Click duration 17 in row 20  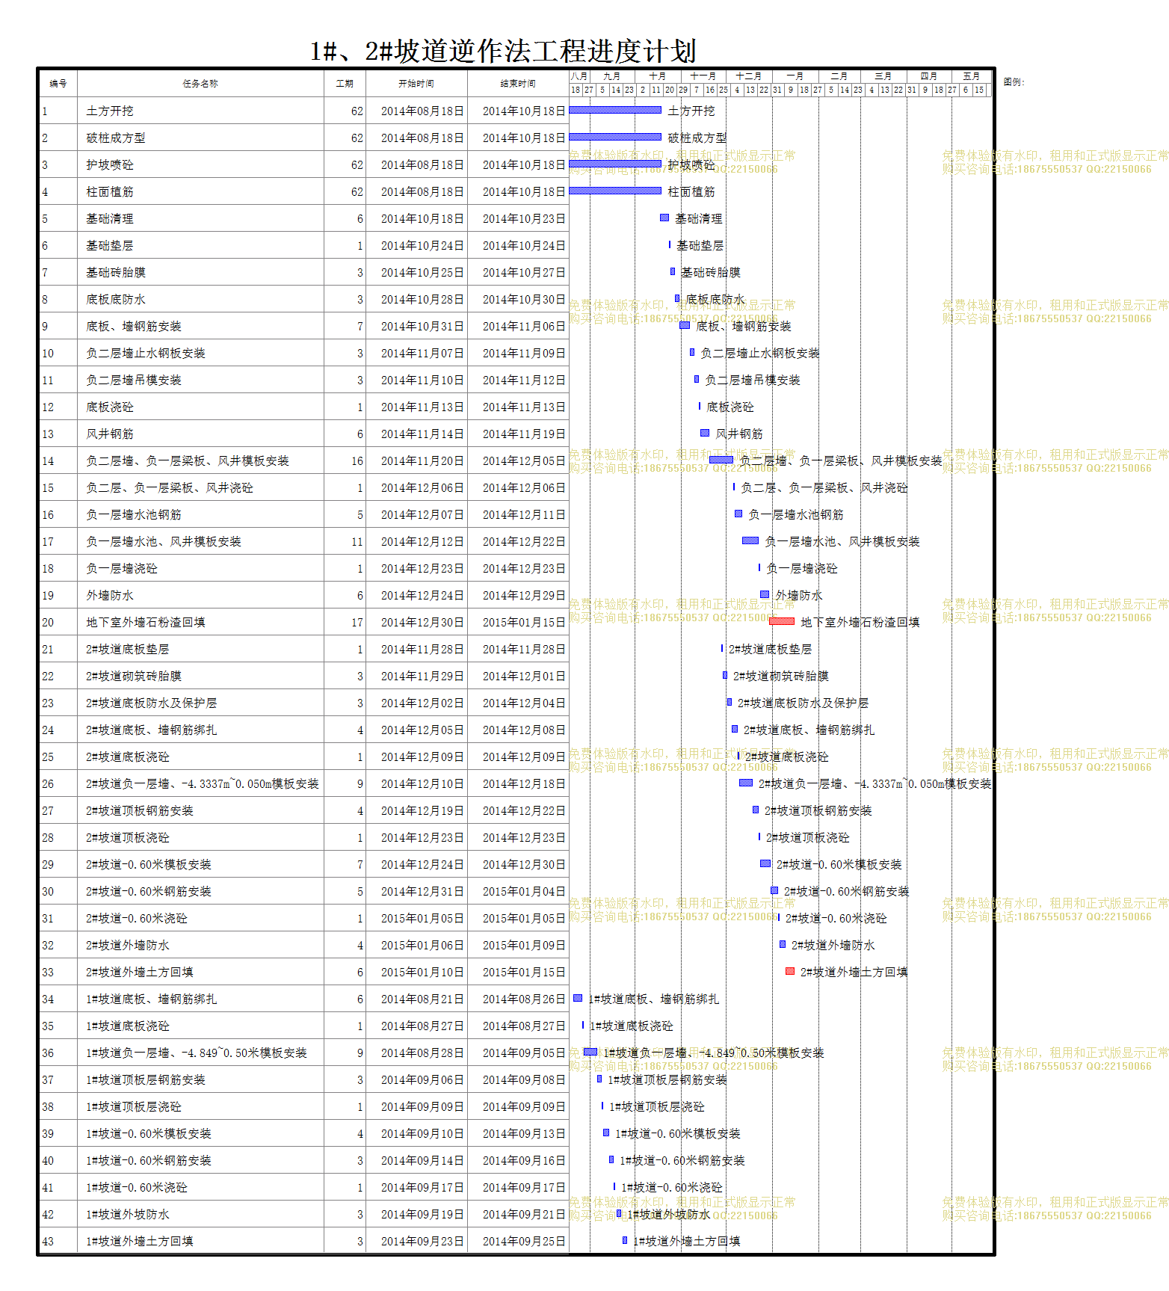[x=357, y=622]
